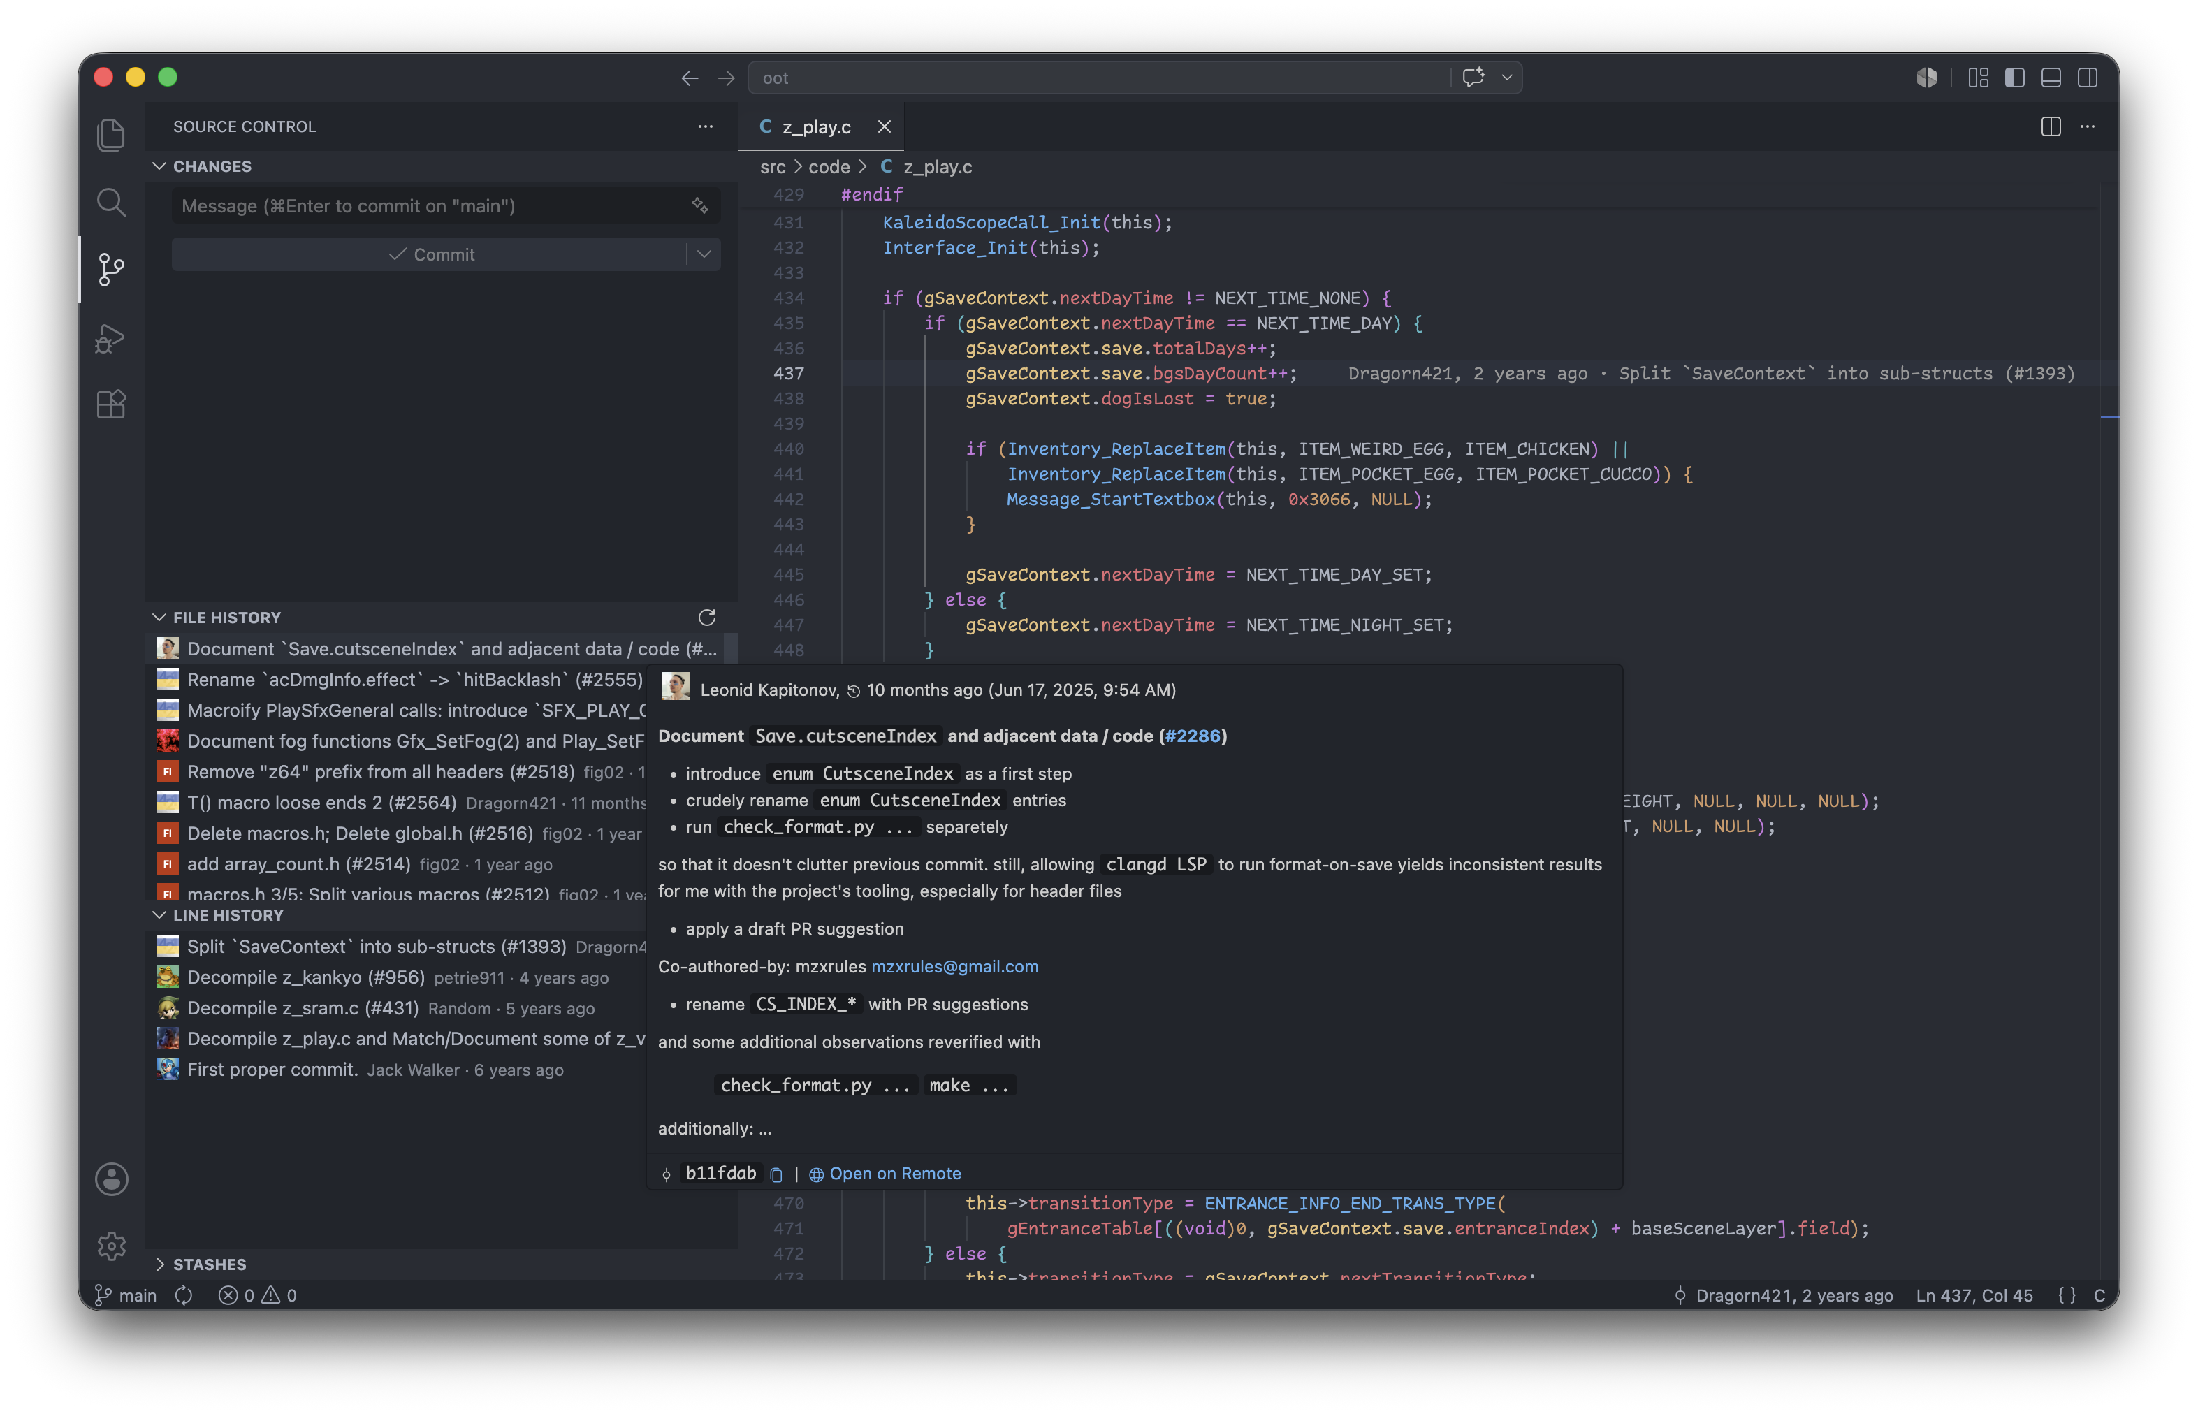Synchronize changes in status bar
The width and height of the screenshot is (2198, 1414).
click(x=184, y=1295)
